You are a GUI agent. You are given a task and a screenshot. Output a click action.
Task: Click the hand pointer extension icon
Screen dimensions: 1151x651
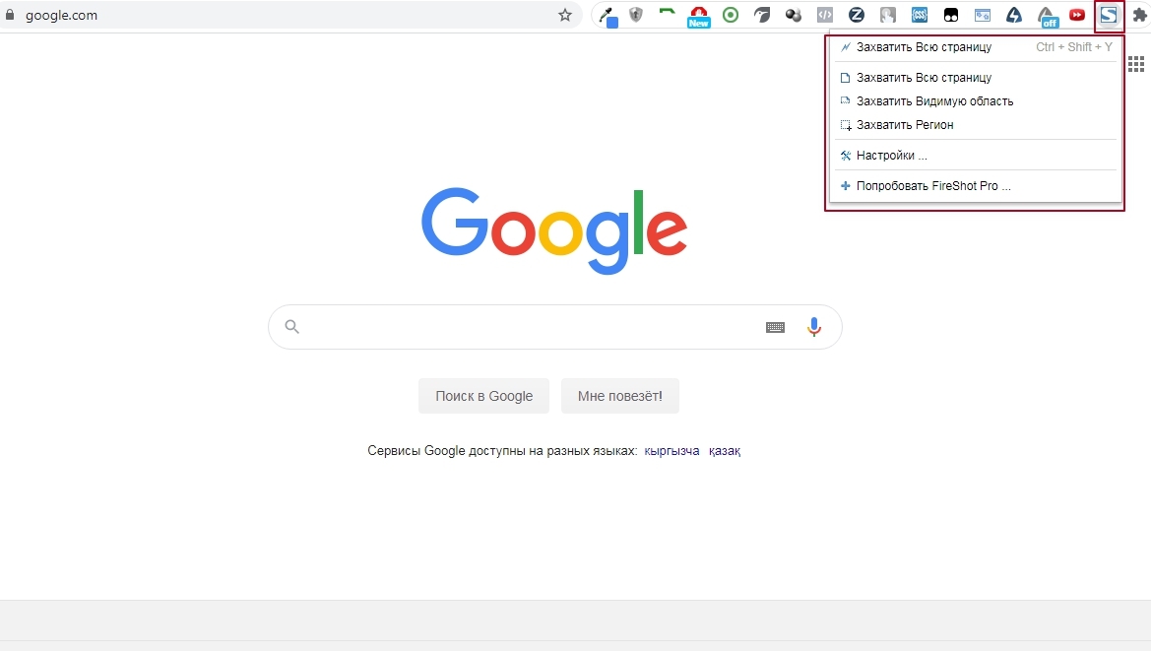click(x=887, y=15)
